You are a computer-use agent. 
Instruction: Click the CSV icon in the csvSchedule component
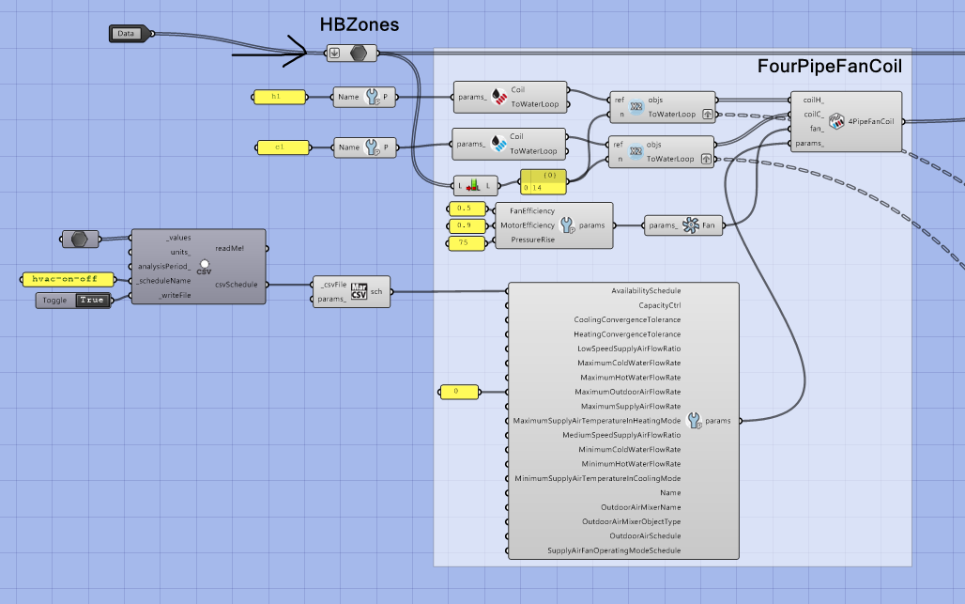[204, 267]
